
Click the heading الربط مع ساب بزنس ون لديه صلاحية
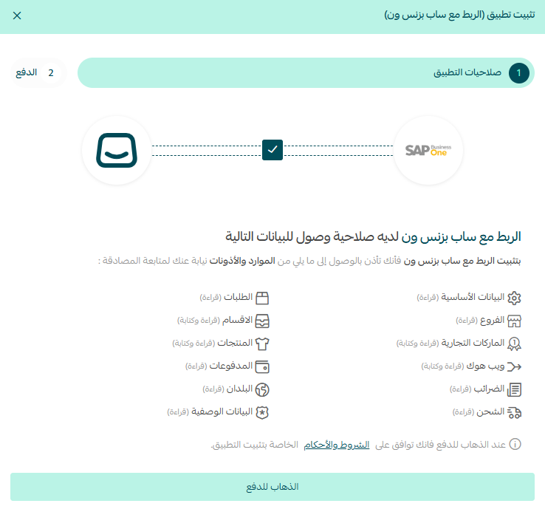[373, 236]
